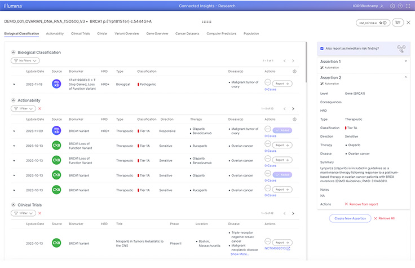Open the No Filters dropdown
Screen dimensions: 415x268
click(25, 60)
